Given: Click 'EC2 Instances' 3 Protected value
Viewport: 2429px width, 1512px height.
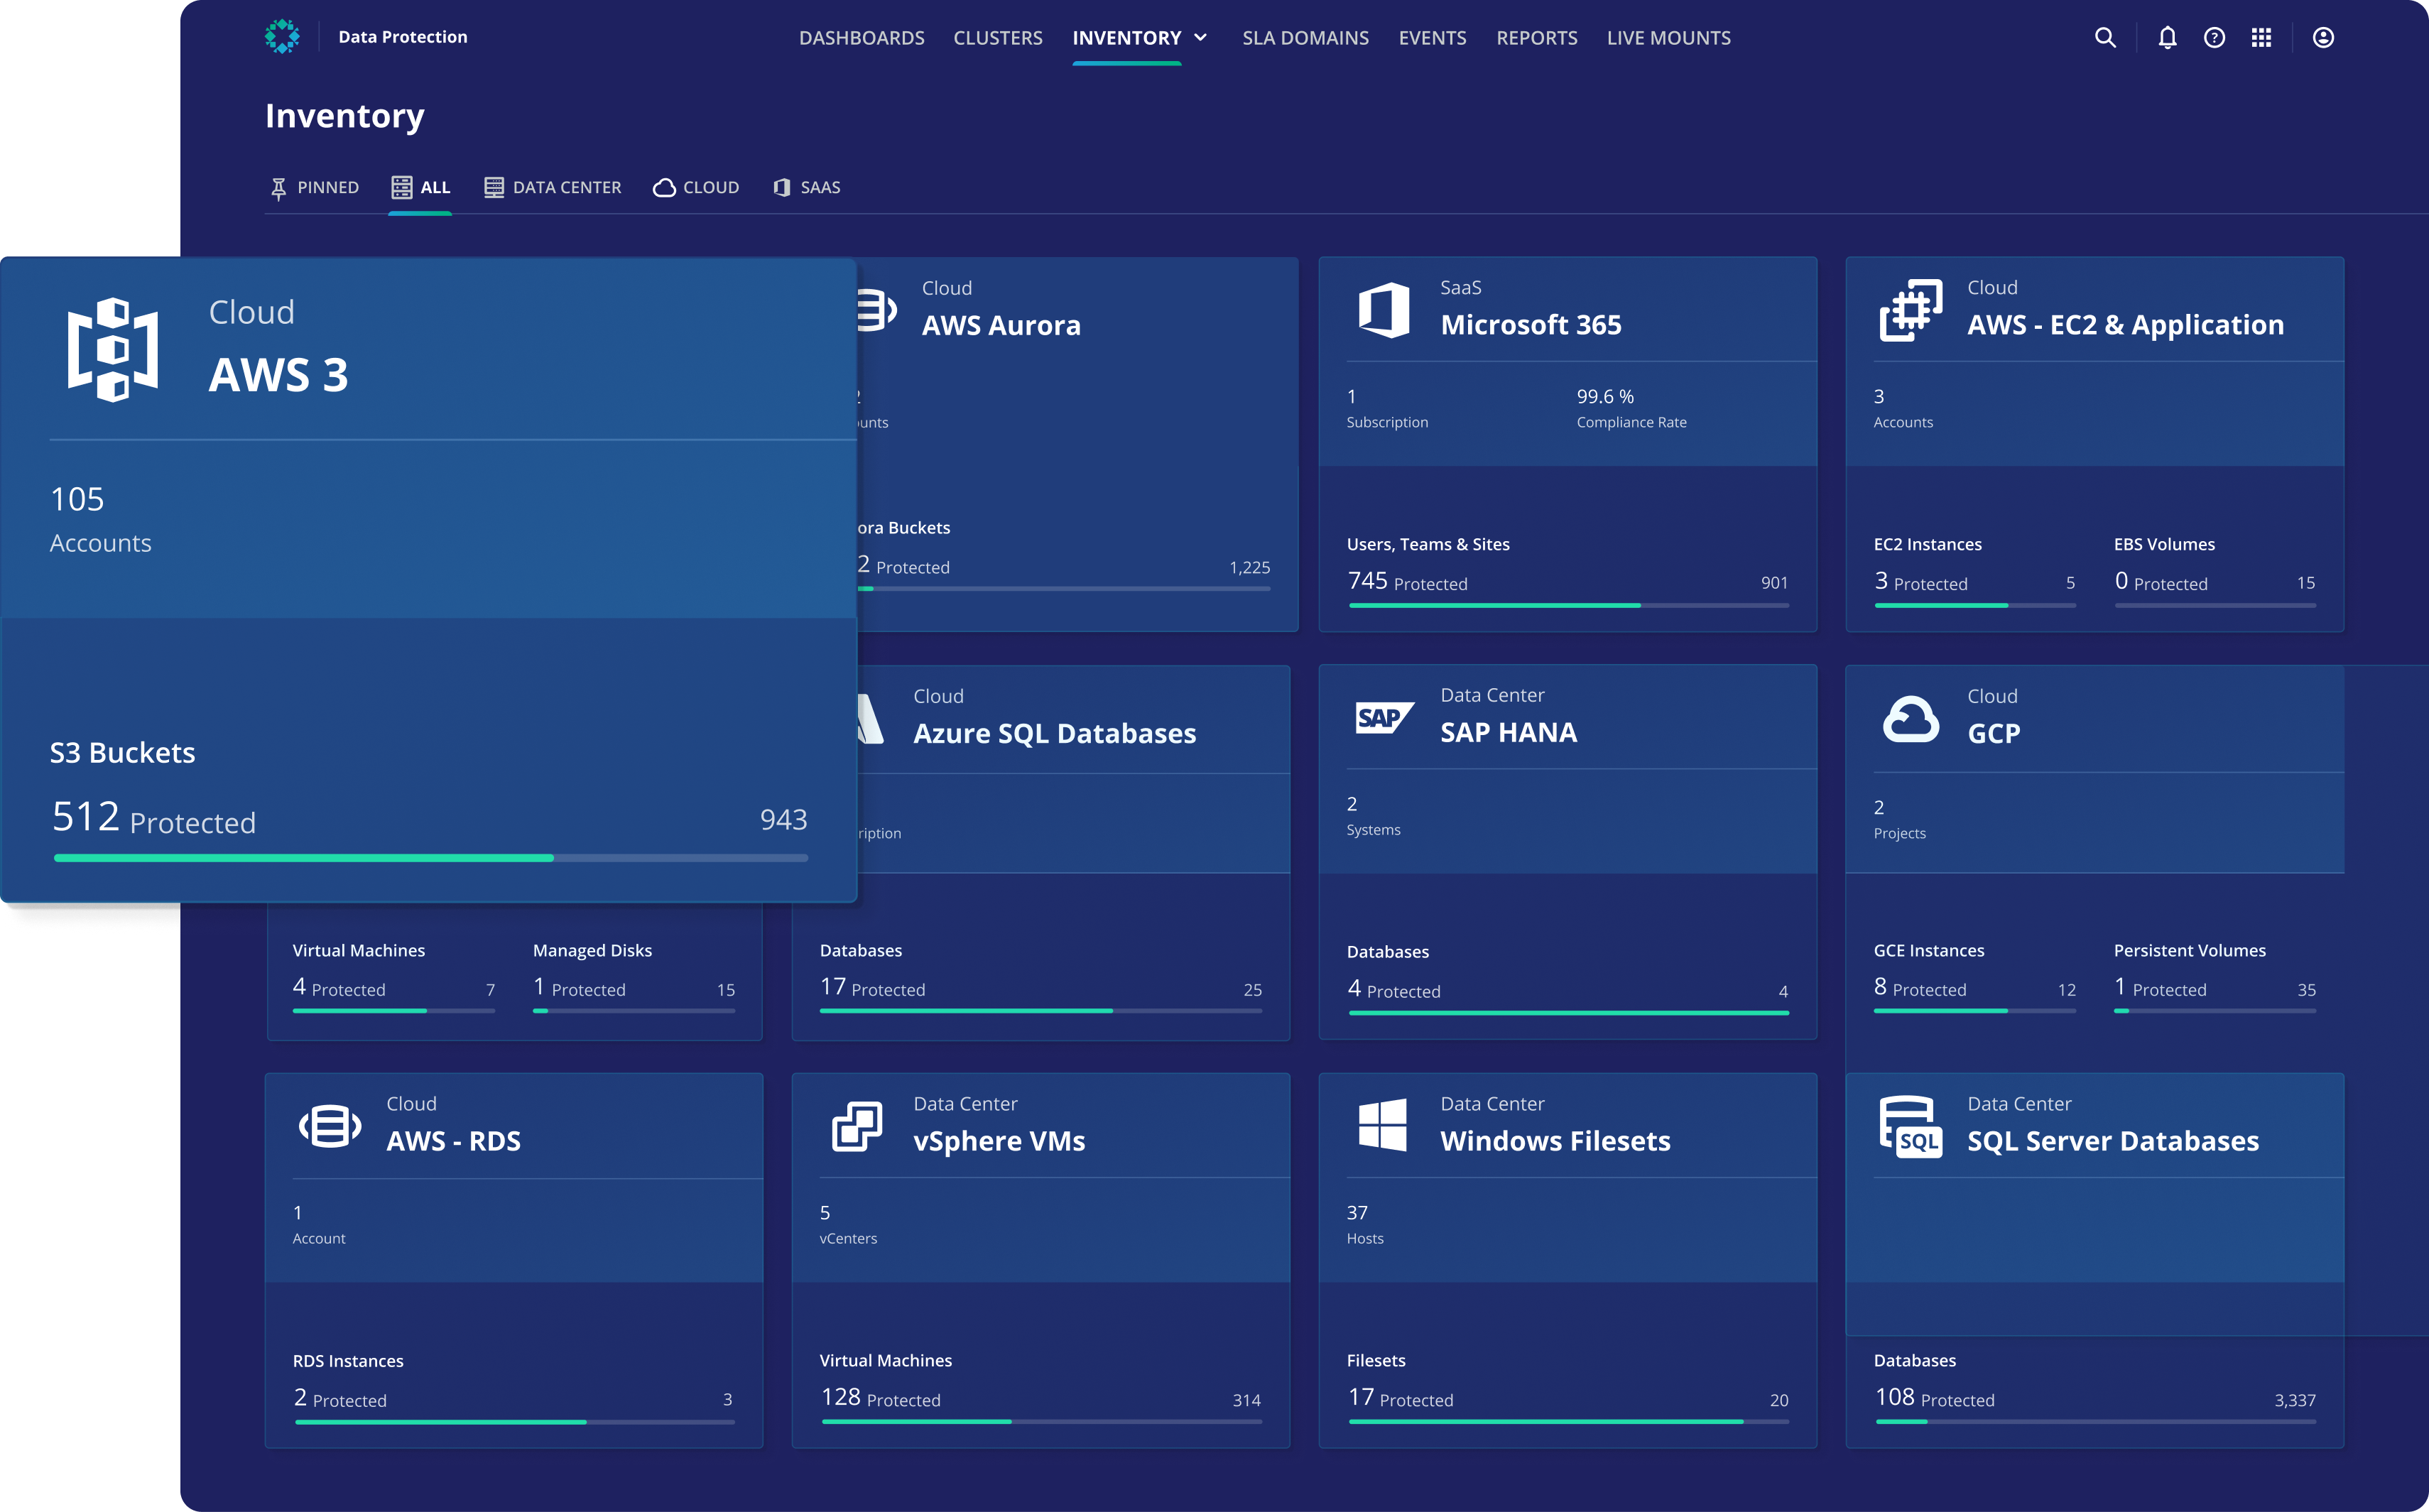Looking at the screenshot, I should click(1920, 582).
